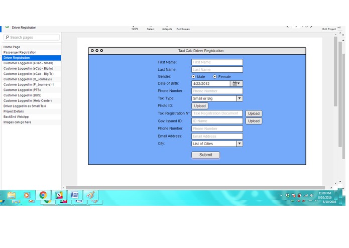Screen dimensions: 349x248
Task: Click first circle button in mockup title bar
Action: (x=92, y=51)
